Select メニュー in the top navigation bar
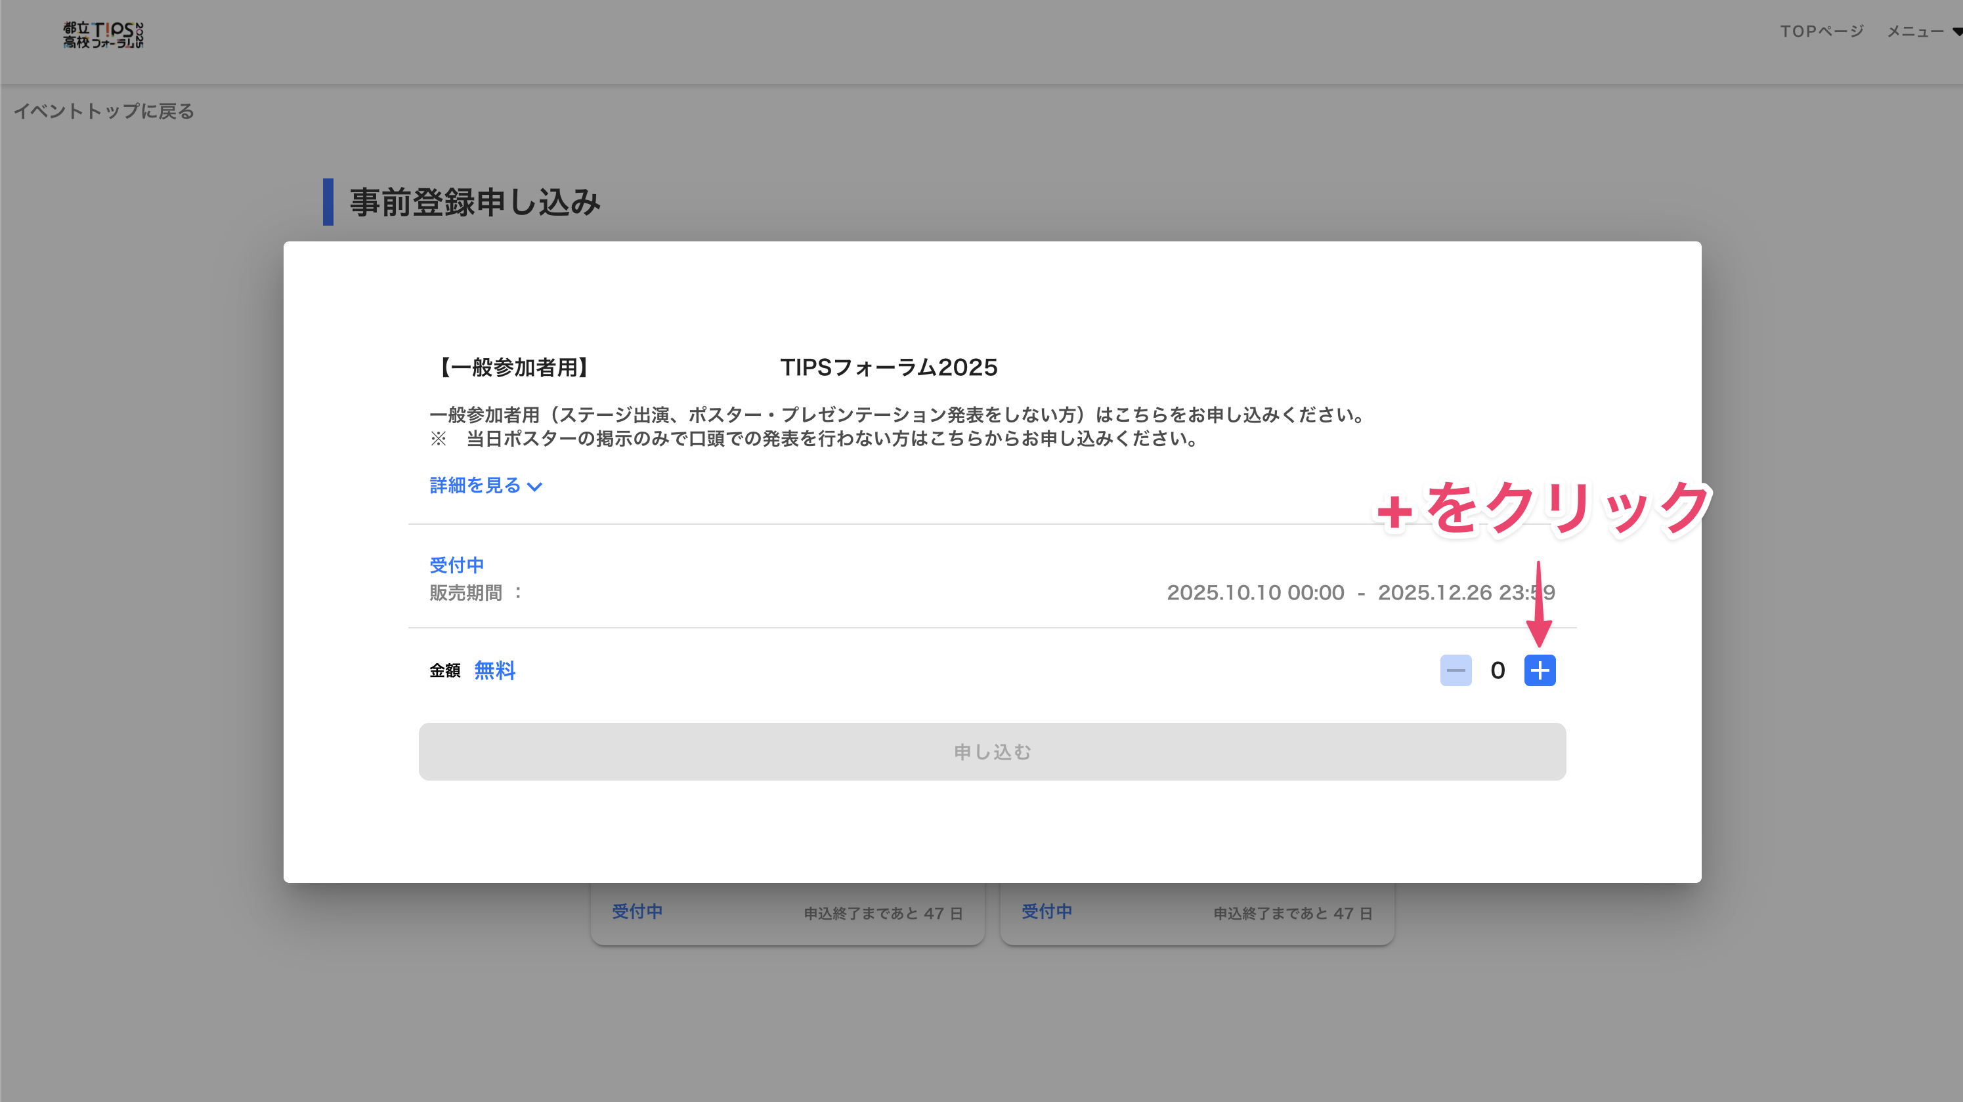 coord(1914,31)
